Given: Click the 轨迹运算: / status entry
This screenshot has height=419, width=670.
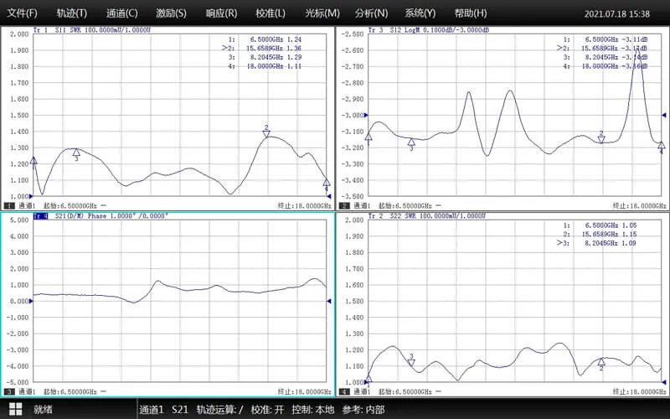Looking at the screenshot, I should click(x=219, y=410).
